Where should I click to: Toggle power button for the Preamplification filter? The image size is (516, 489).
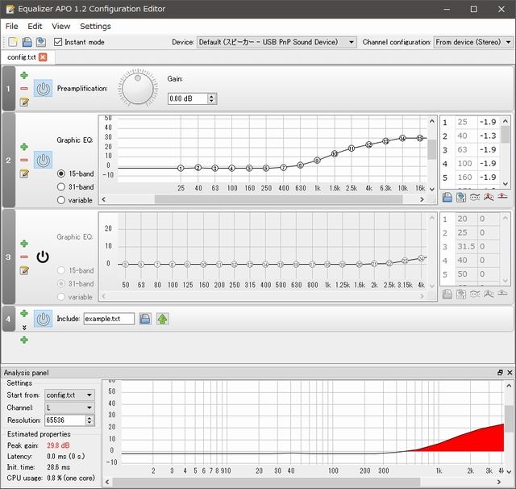point(44,88)
